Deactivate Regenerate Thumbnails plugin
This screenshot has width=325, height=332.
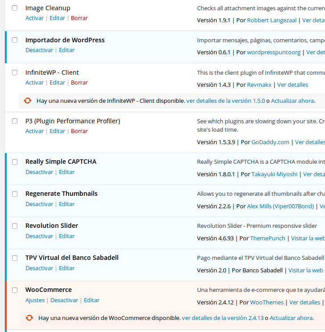point(39,204)
